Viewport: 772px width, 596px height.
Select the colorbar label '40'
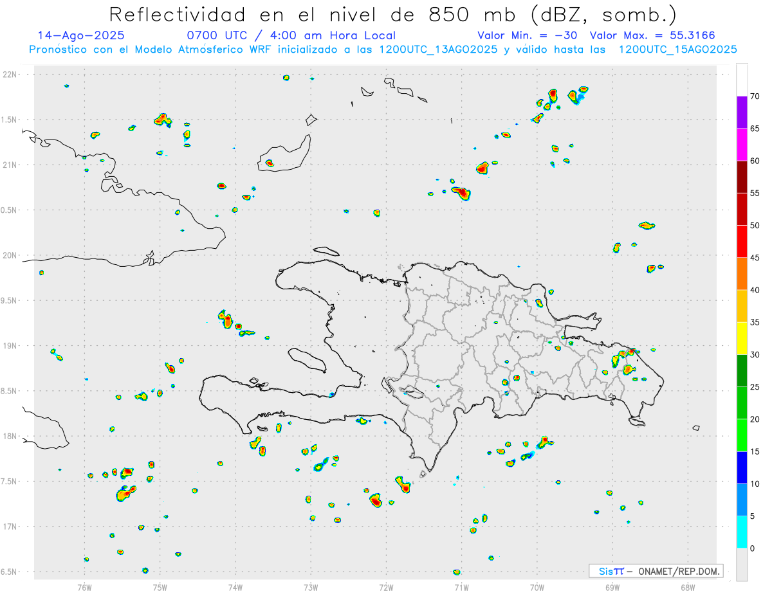pyautogui.click(x=755, y=290)
